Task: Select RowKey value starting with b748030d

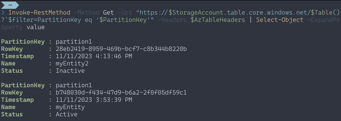Action: [x=121, y=92]
